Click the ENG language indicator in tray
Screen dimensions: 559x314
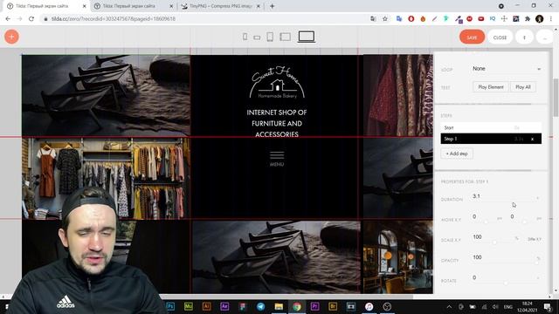coord(508,307)
